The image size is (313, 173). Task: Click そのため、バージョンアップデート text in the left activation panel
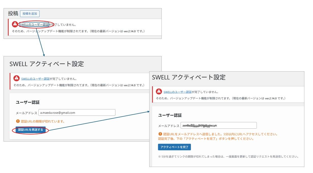tap(79, 85)
